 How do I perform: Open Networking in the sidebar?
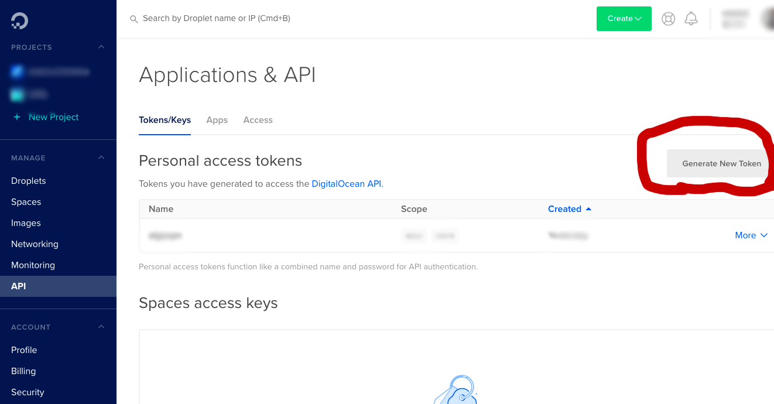click(35, 244)
